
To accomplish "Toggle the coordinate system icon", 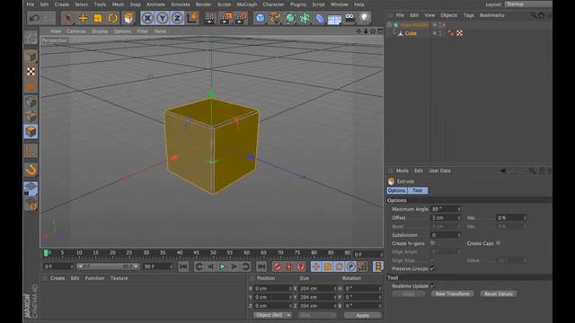I will point(192,18).
